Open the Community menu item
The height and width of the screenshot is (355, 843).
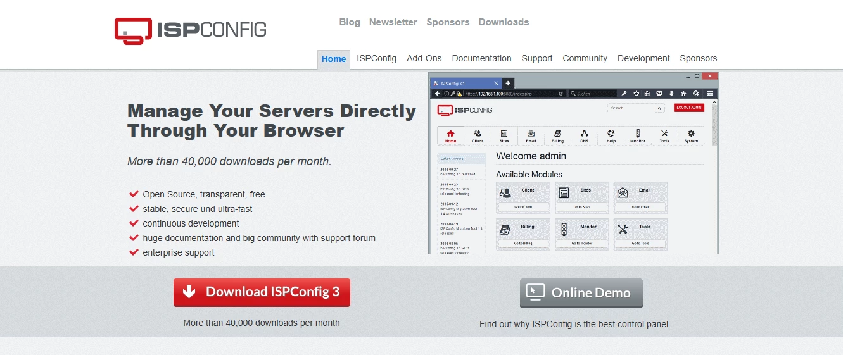click(585, 58)
